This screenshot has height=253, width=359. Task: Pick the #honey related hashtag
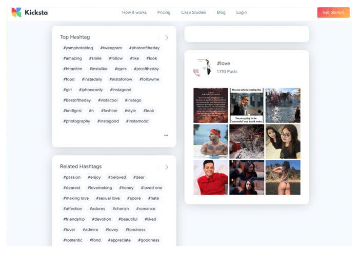click(126, 188)
